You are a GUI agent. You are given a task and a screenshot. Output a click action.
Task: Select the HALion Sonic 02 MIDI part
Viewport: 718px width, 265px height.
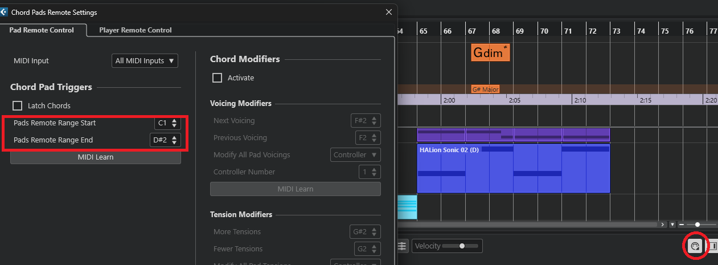[x=512, y=168]
